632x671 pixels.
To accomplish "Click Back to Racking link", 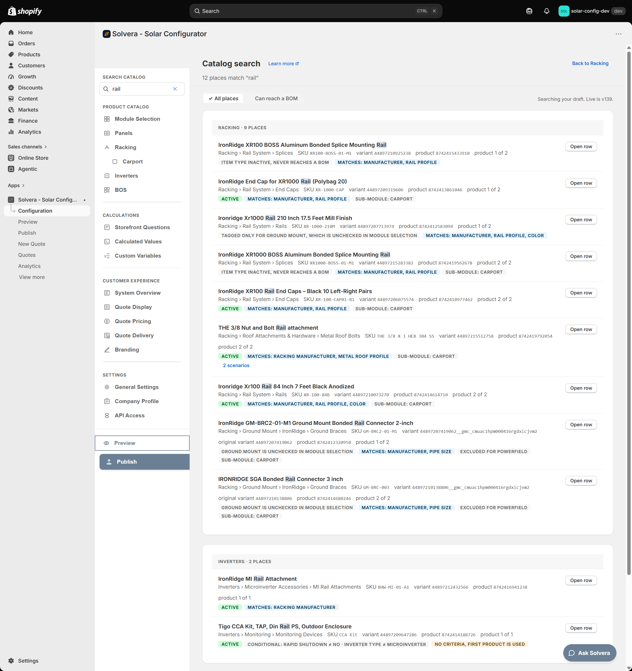I will (590, 63).
